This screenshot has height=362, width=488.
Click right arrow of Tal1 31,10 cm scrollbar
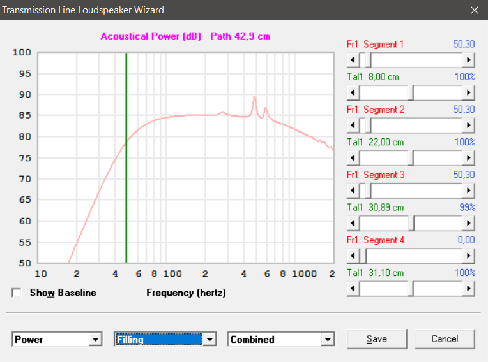468,289
